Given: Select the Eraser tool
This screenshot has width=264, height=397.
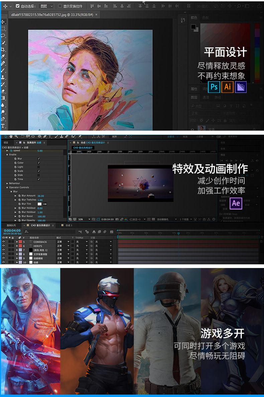Looking at the screenshot, I should click(x=3, y=91).
